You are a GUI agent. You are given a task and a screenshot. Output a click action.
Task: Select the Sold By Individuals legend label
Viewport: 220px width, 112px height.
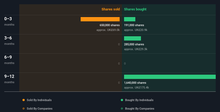click(x=39, y=100)
